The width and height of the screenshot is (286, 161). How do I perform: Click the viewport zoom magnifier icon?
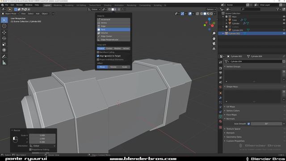pos(214,34)
